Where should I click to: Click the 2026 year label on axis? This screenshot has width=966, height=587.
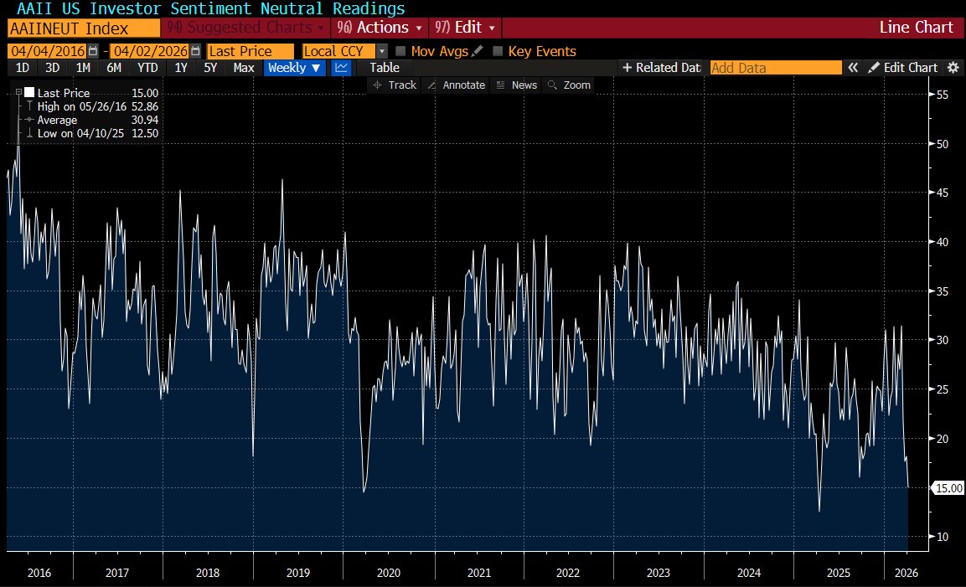tap(907, 573)
